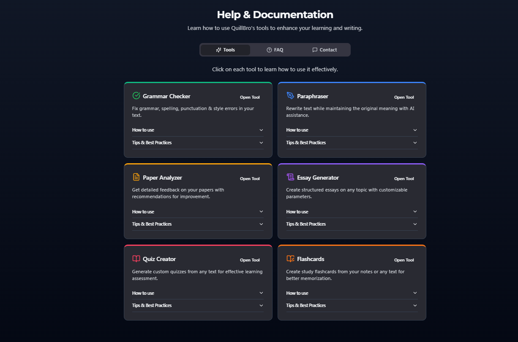518x342 pixels.
Task: Expand Grammar Checker How to use
Action: click(x=198, y=130)
